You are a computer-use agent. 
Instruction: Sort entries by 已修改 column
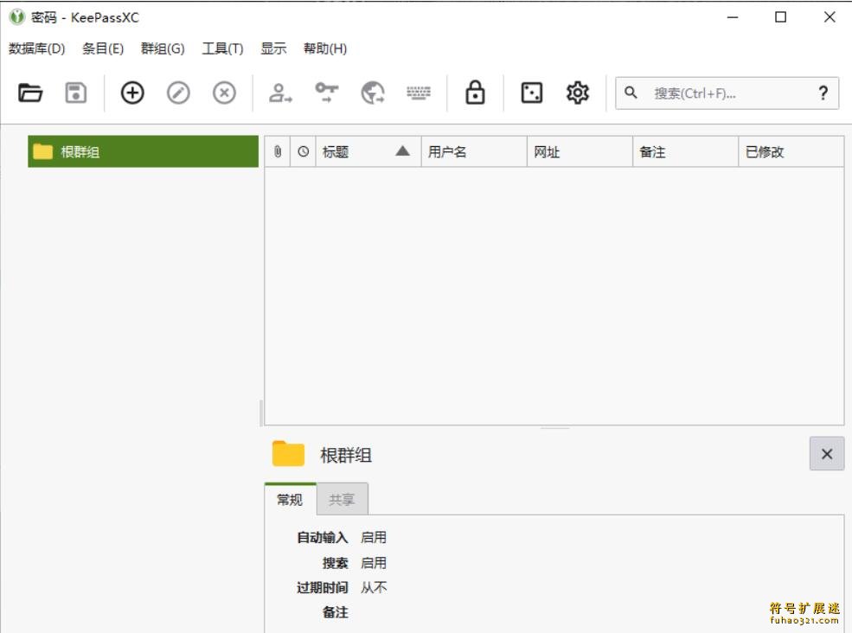(x=791, y=151)
